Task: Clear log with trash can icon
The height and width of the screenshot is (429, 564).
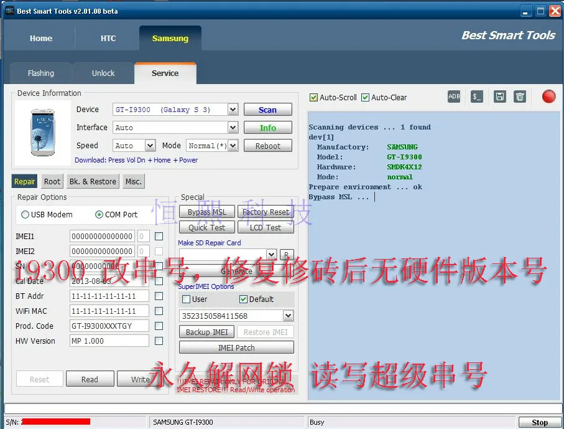Action: tap(520, 97)
